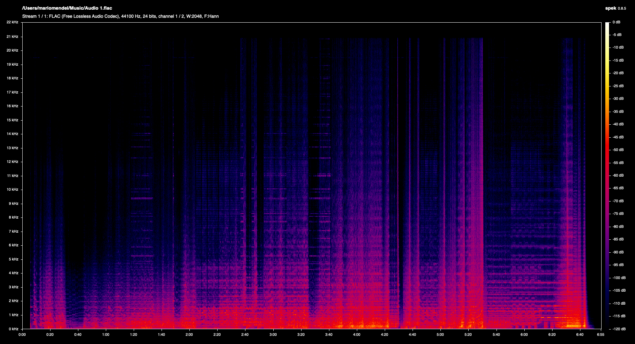
Task: Click the 6:40 time axis label
Action: tap(580, 335)
